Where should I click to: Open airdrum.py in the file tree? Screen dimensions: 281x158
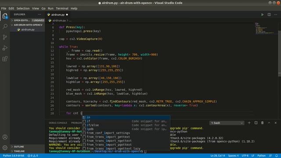[x=28, y=29]
